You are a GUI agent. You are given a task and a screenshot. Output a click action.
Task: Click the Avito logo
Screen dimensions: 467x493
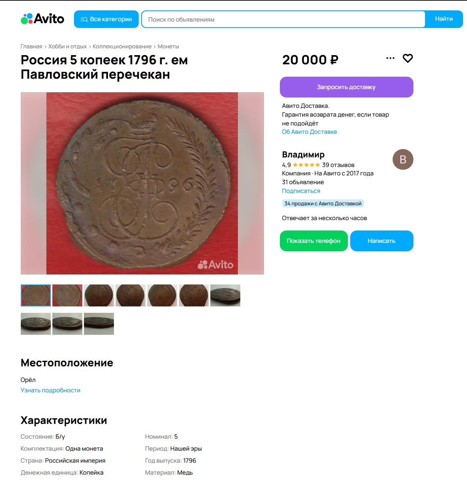[42, 19]
